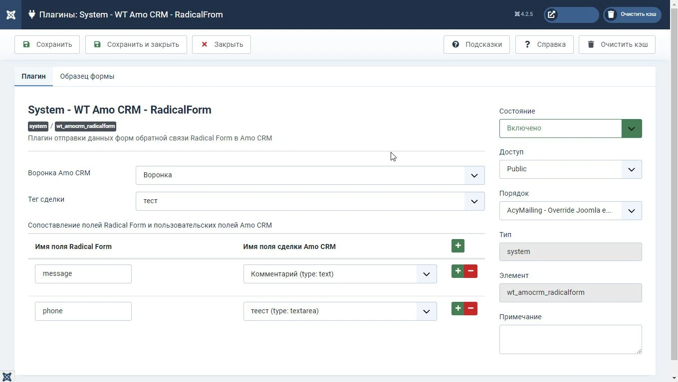Screen dimensions: 678x382
Task: Open 'Воронка Amo CRM' dropdown
Action: (x=310, y=175)
